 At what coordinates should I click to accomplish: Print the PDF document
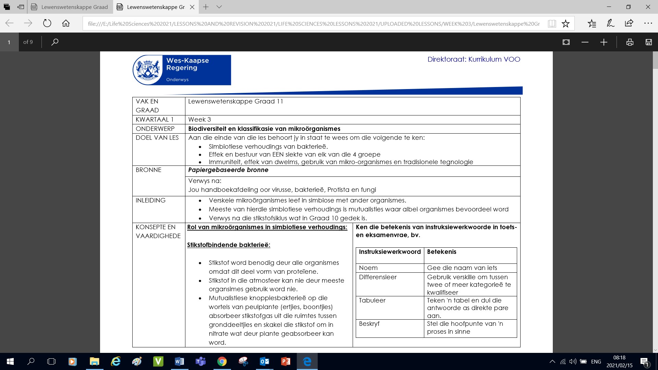[630, 42]
